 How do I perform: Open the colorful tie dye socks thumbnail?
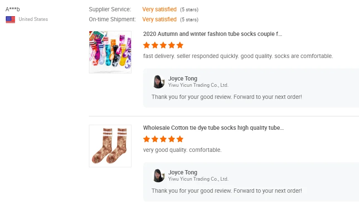110,52
